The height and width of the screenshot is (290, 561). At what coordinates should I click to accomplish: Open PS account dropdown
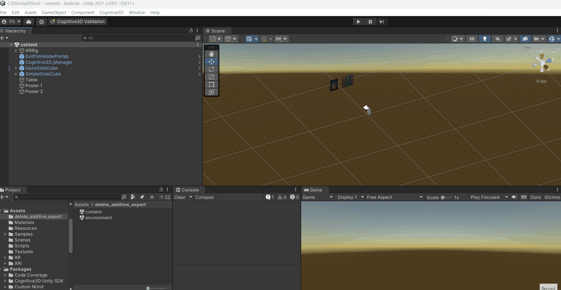click(x=11, y=22)
